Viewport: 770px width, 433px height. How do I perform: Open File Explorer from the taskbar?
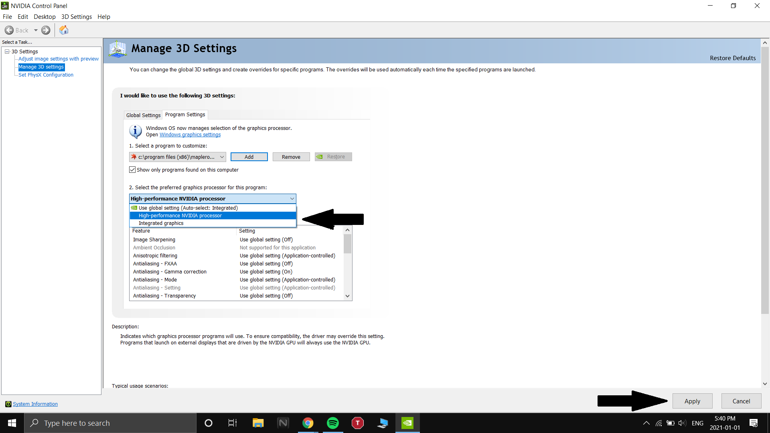[x=258, y=423]
